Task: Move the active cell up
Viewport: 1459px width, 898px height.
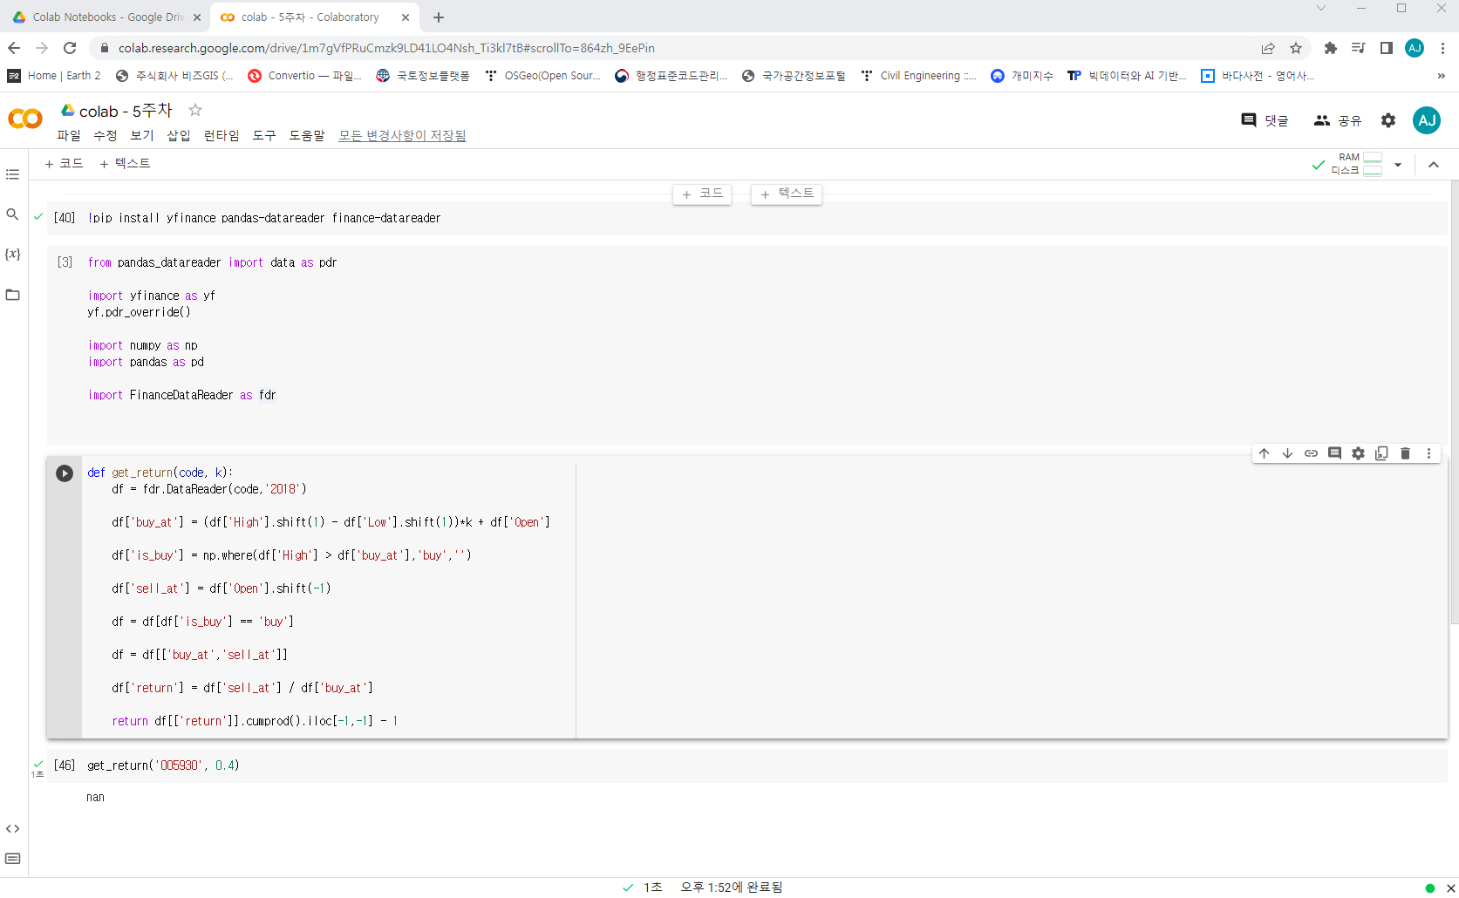Action: tap(1264, 453)
